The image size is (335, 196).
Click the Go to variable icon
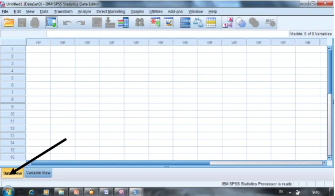(110, 23)
